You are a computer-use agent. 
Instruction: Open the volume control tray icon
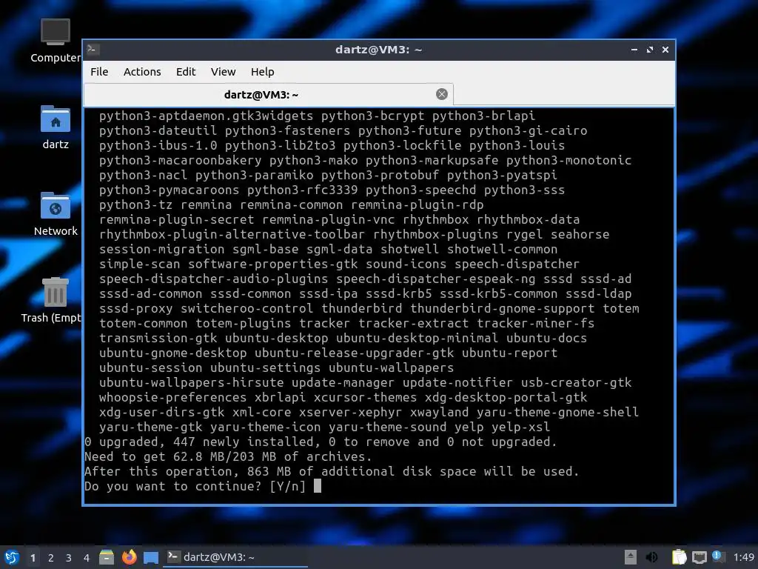[651, 557]
